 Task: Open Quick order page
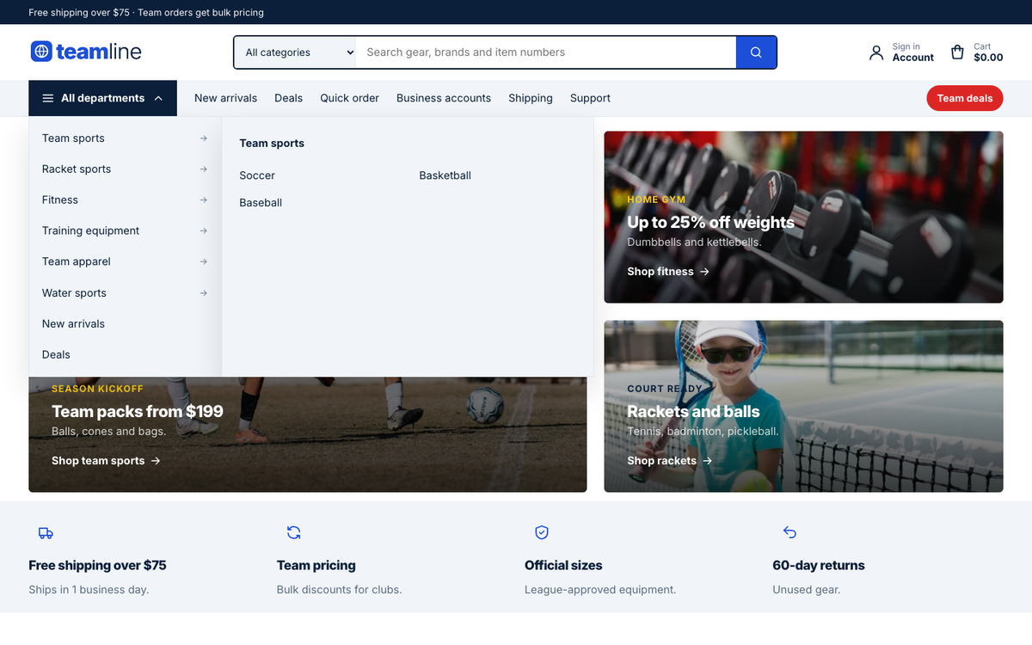tap(349, 98)
